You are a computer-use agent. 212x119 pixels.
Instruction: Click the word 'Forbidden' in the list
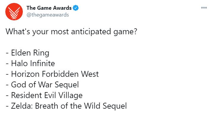[x=60, y=74]
